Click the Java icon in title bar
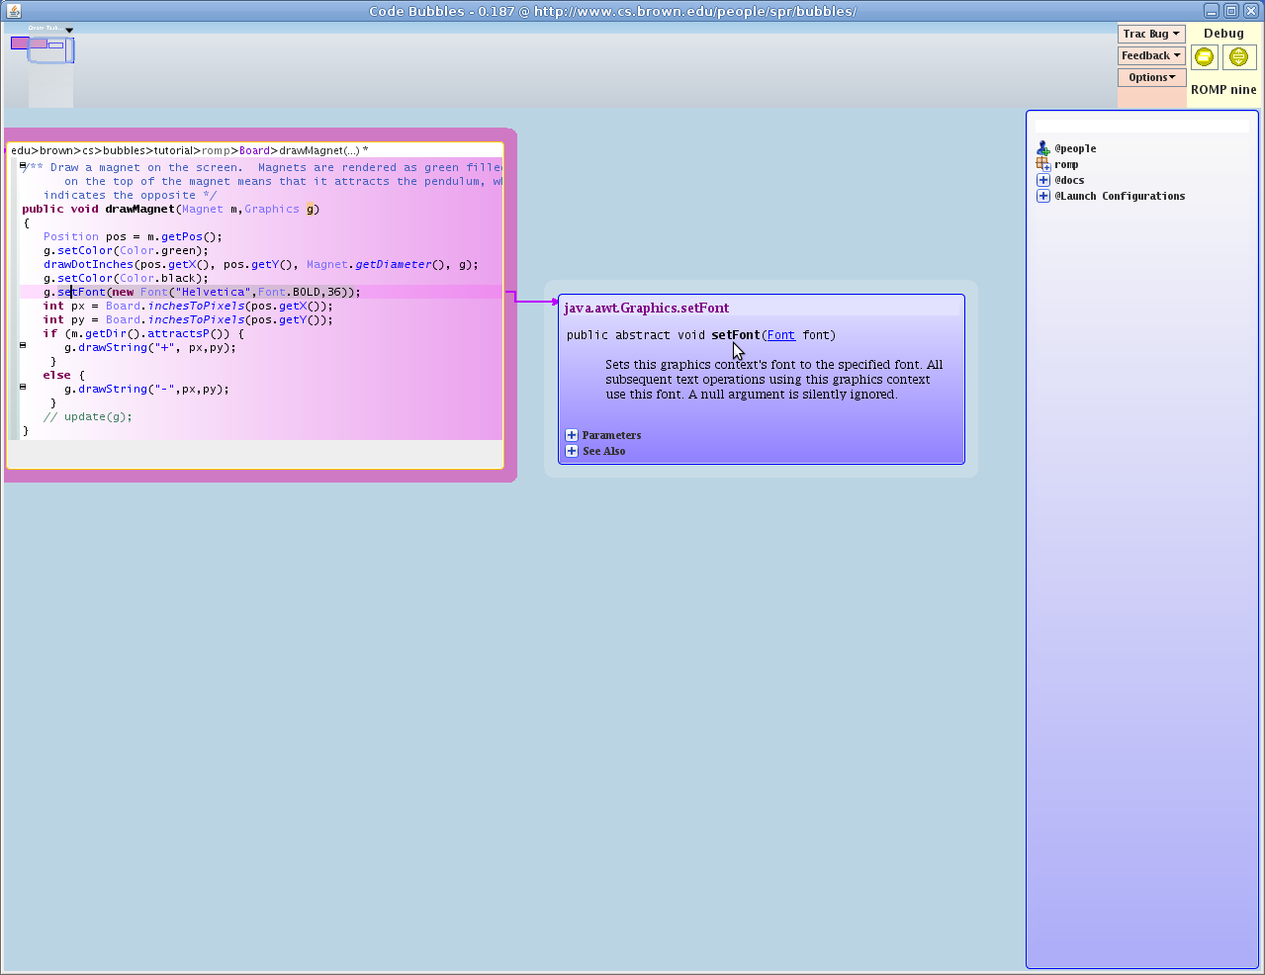Screen dimensions: 1265x975 click(14, 11)
